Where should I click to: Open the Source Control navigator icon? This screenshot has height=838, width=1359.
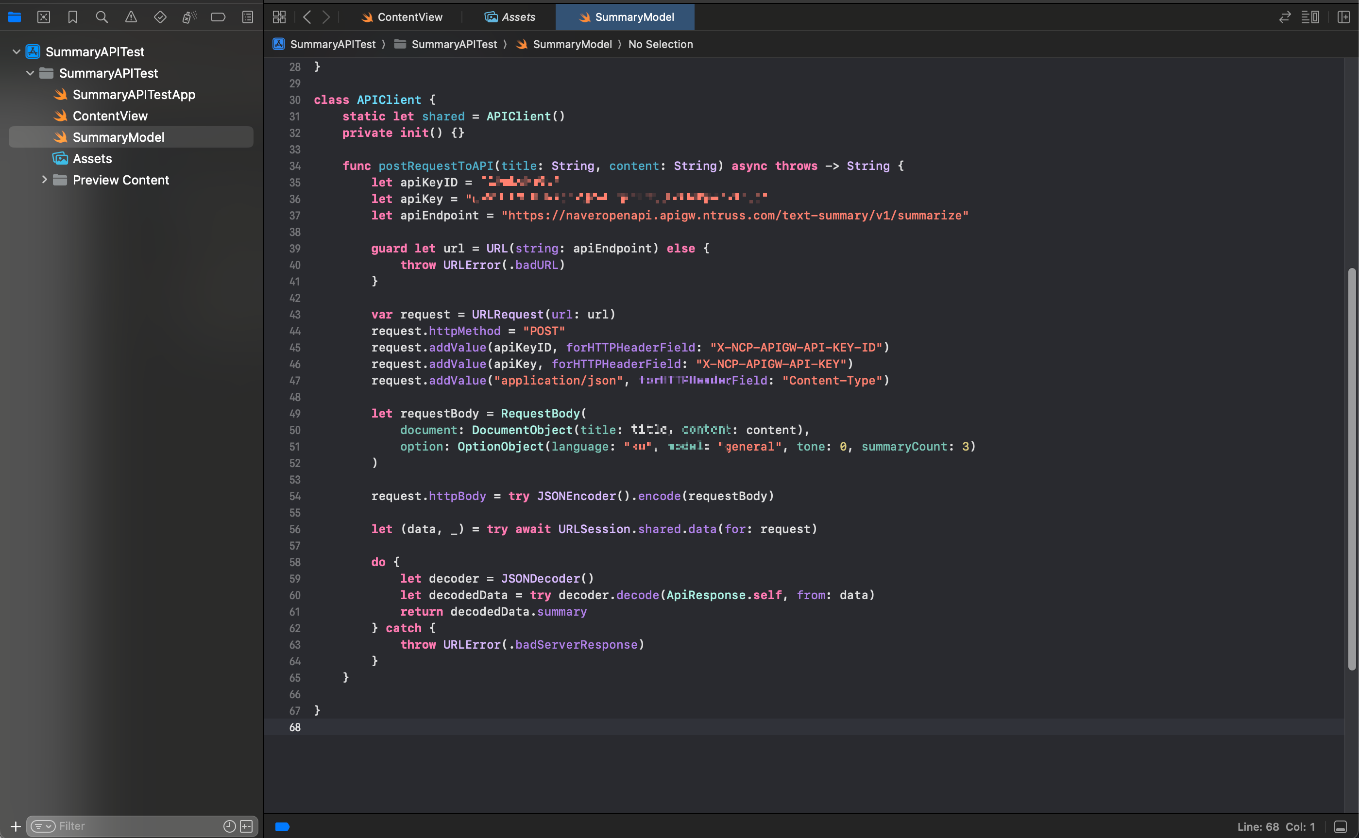[43, 17]
